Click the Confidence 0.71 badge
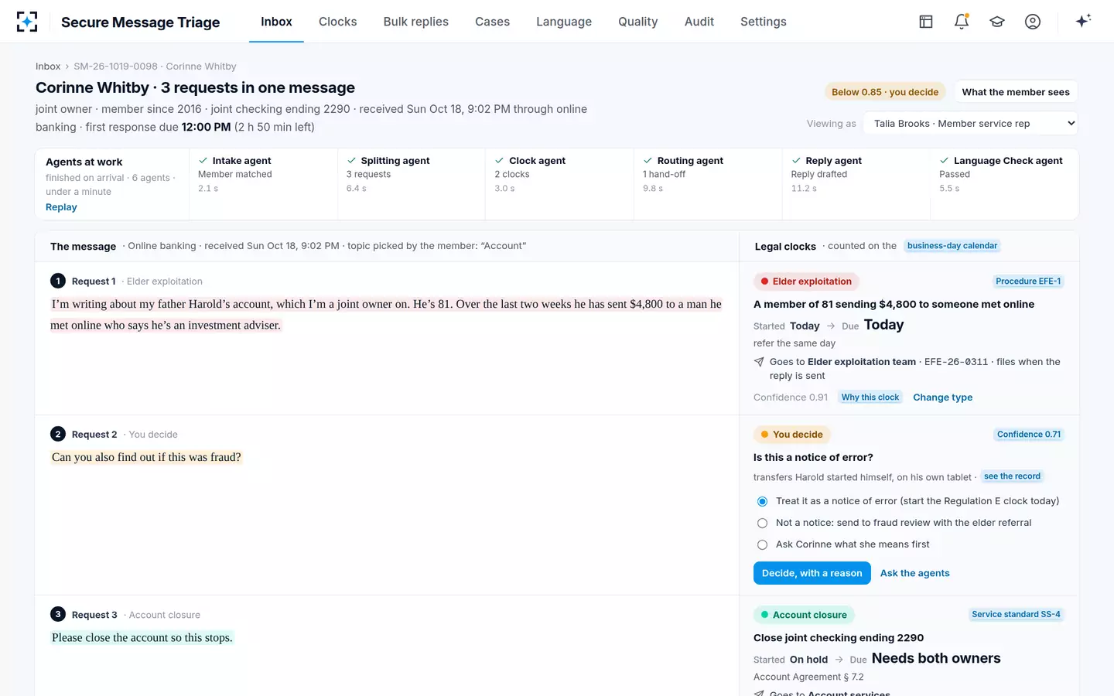1114x696 pixels. pyautogui.click(x=1029, y=435)
